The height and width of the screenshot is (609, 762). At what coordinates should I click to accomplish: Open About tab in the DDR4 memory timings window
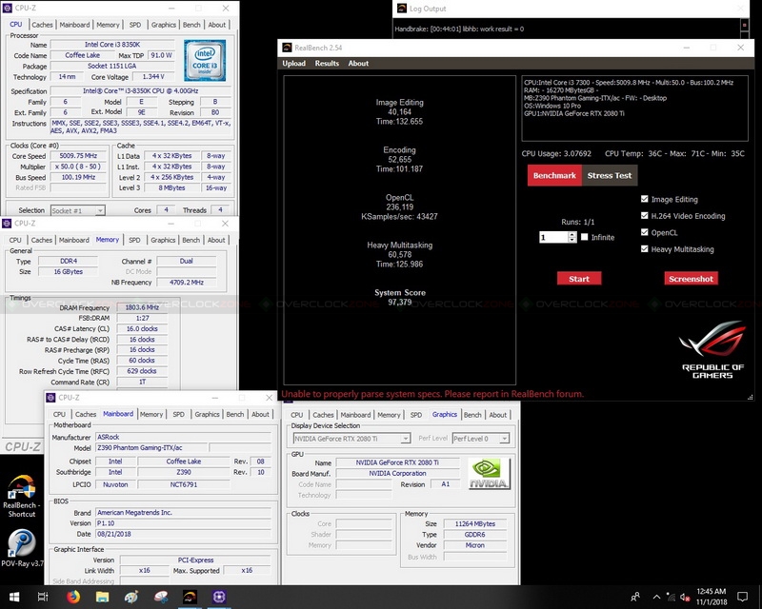216,240
